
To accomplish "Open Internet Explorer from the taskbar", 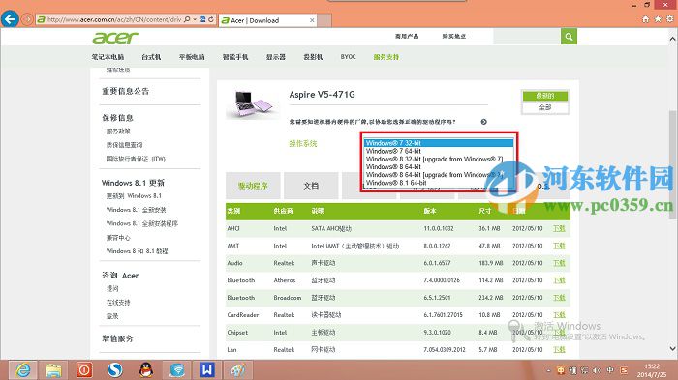I will tap(23, 370).
